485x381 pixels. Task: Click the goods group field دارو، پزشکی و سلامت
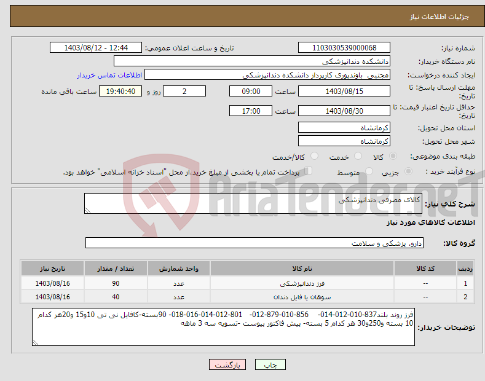click(254, 243)
